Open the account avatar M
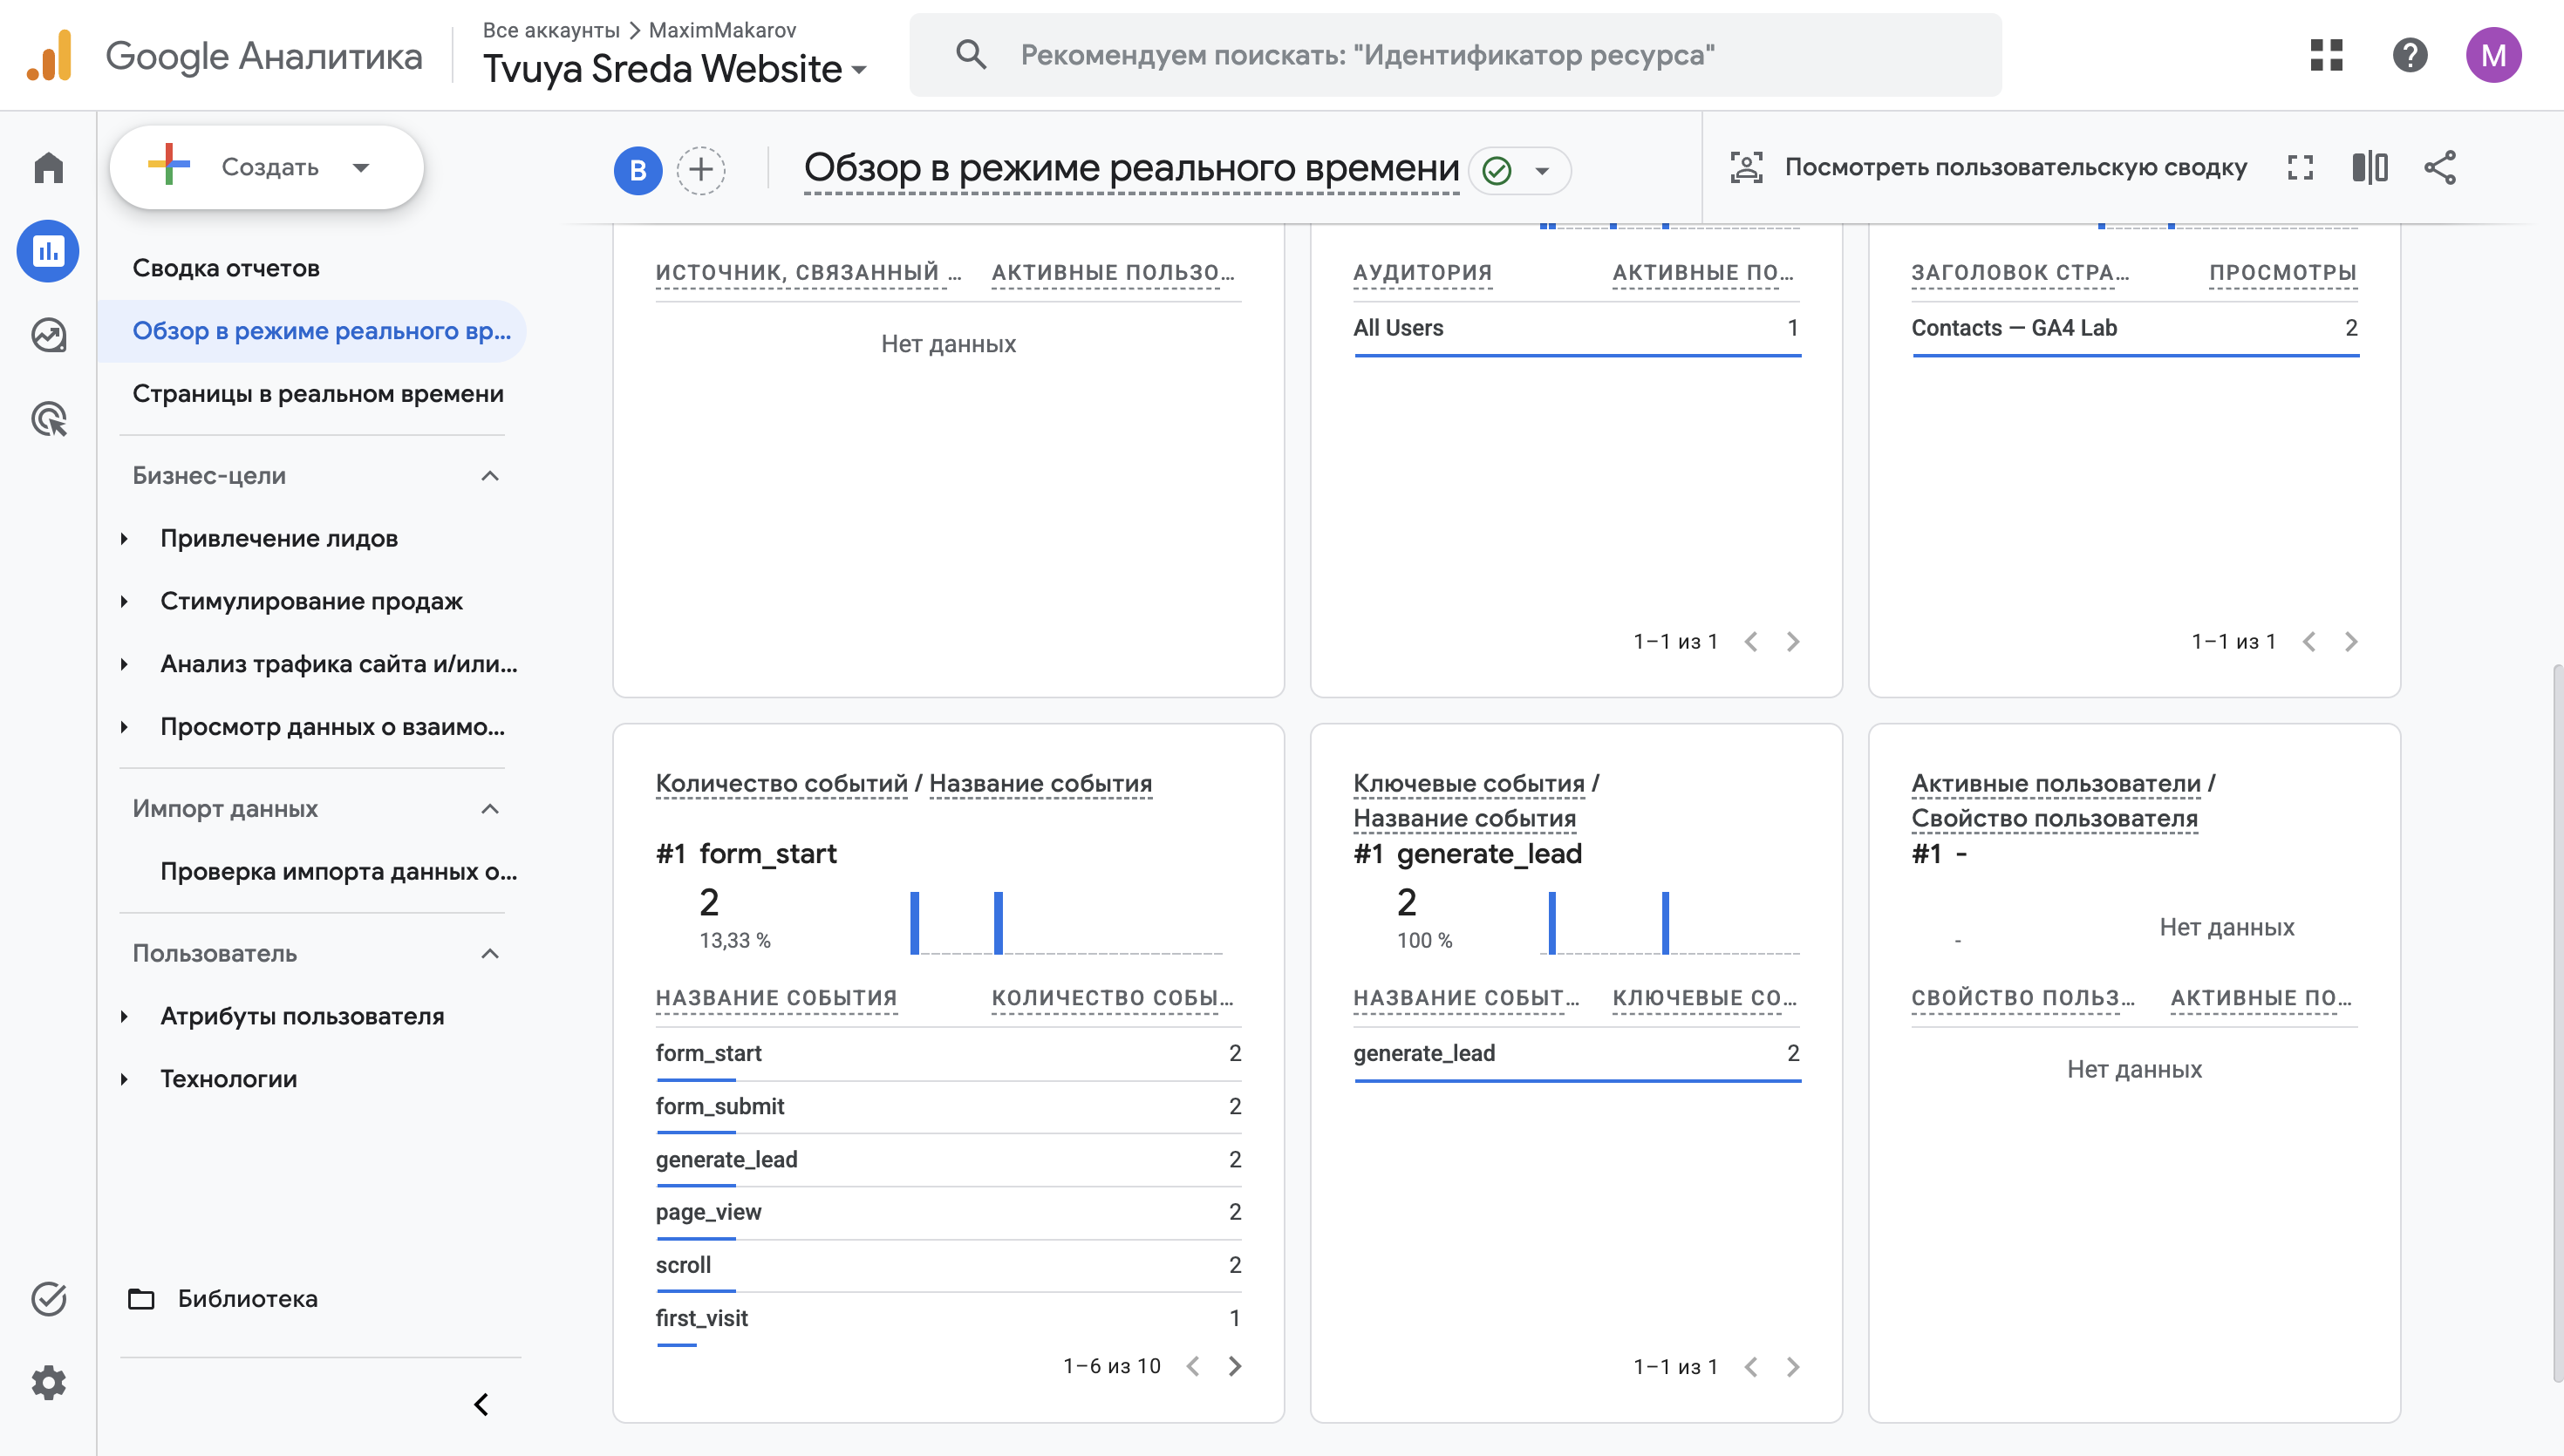The height and width of the screenshot is (1456, 2564). [2493, 55]
